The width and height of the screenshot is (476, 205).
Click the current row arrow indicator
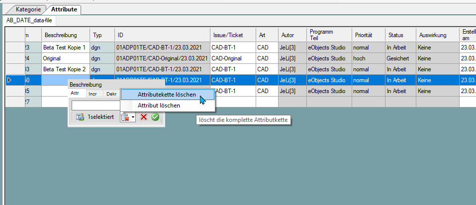(x=9, y=80)
